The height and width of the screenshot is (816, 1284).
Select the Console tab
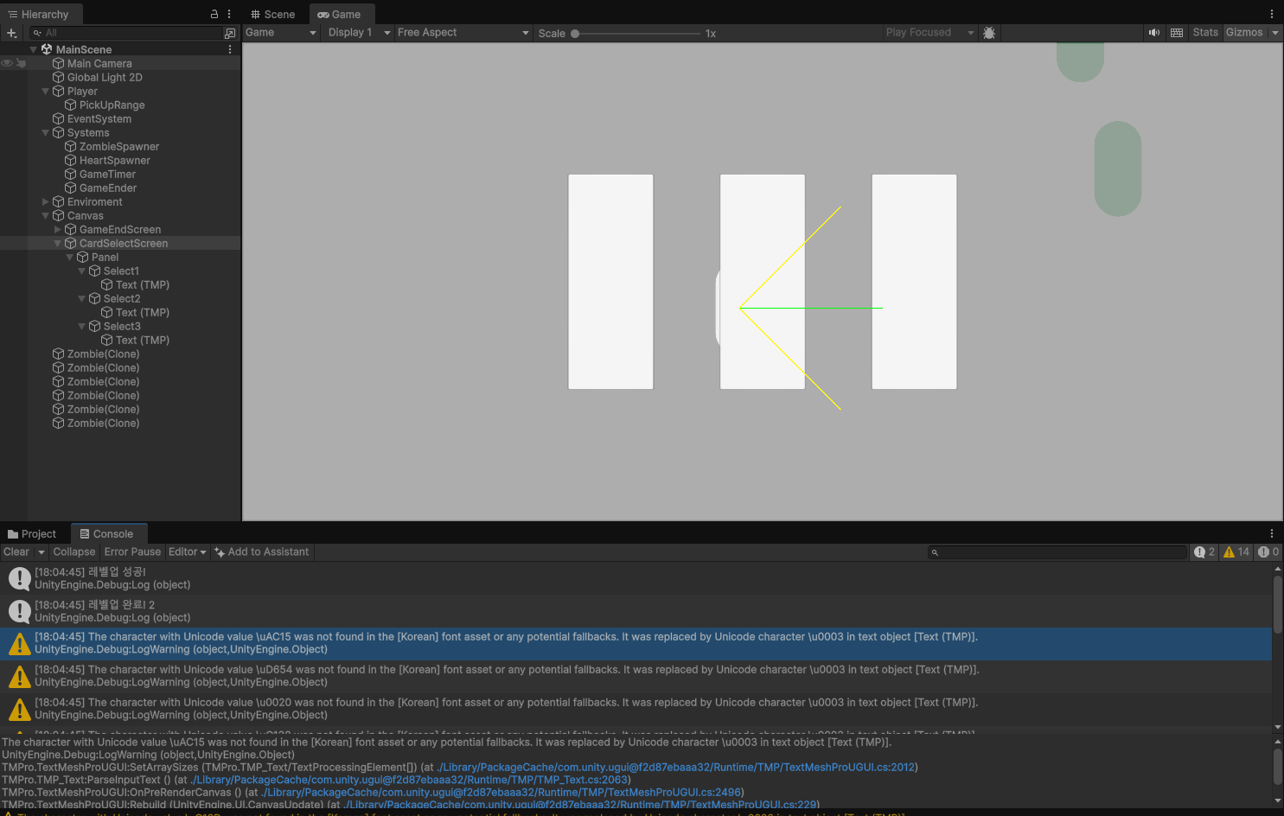click(x=107, y=533)
